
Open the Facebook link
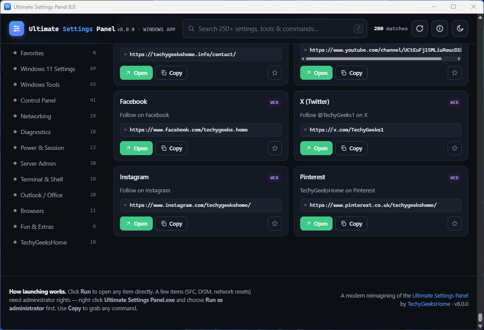[136, 148]
